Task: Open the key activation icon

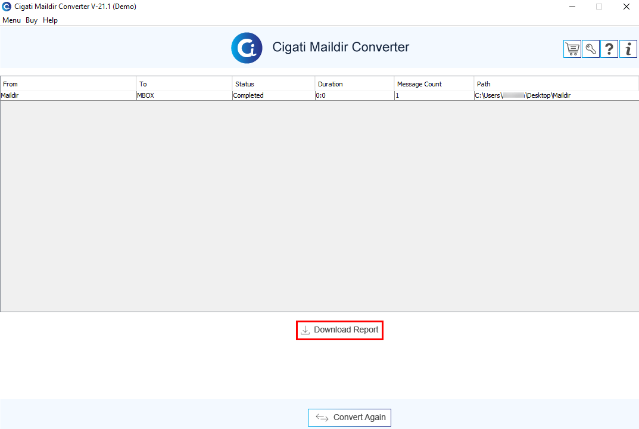Action: [x=591, y=49]
